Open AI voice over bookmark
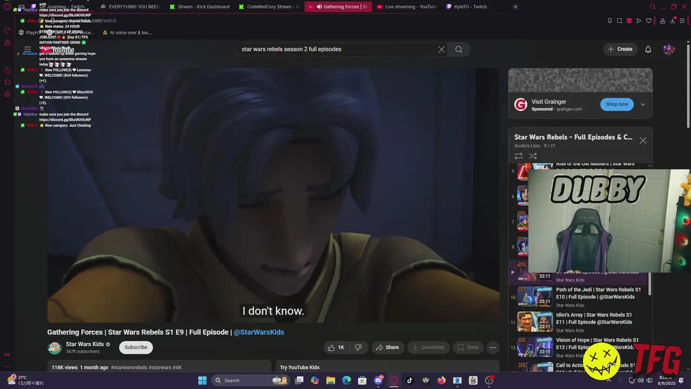The width and height of the screenshot is (691, 389). (127, 32)
